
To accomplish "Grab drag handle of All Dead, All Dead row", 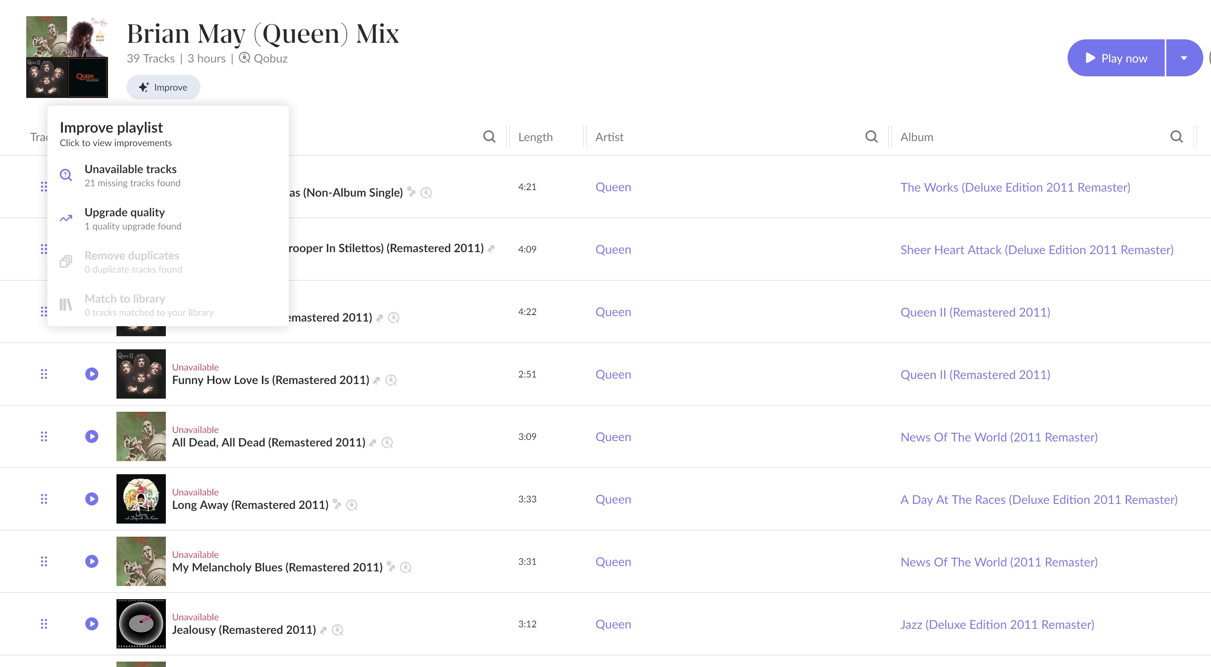I will pyautogui.click(x=44, y=437).
